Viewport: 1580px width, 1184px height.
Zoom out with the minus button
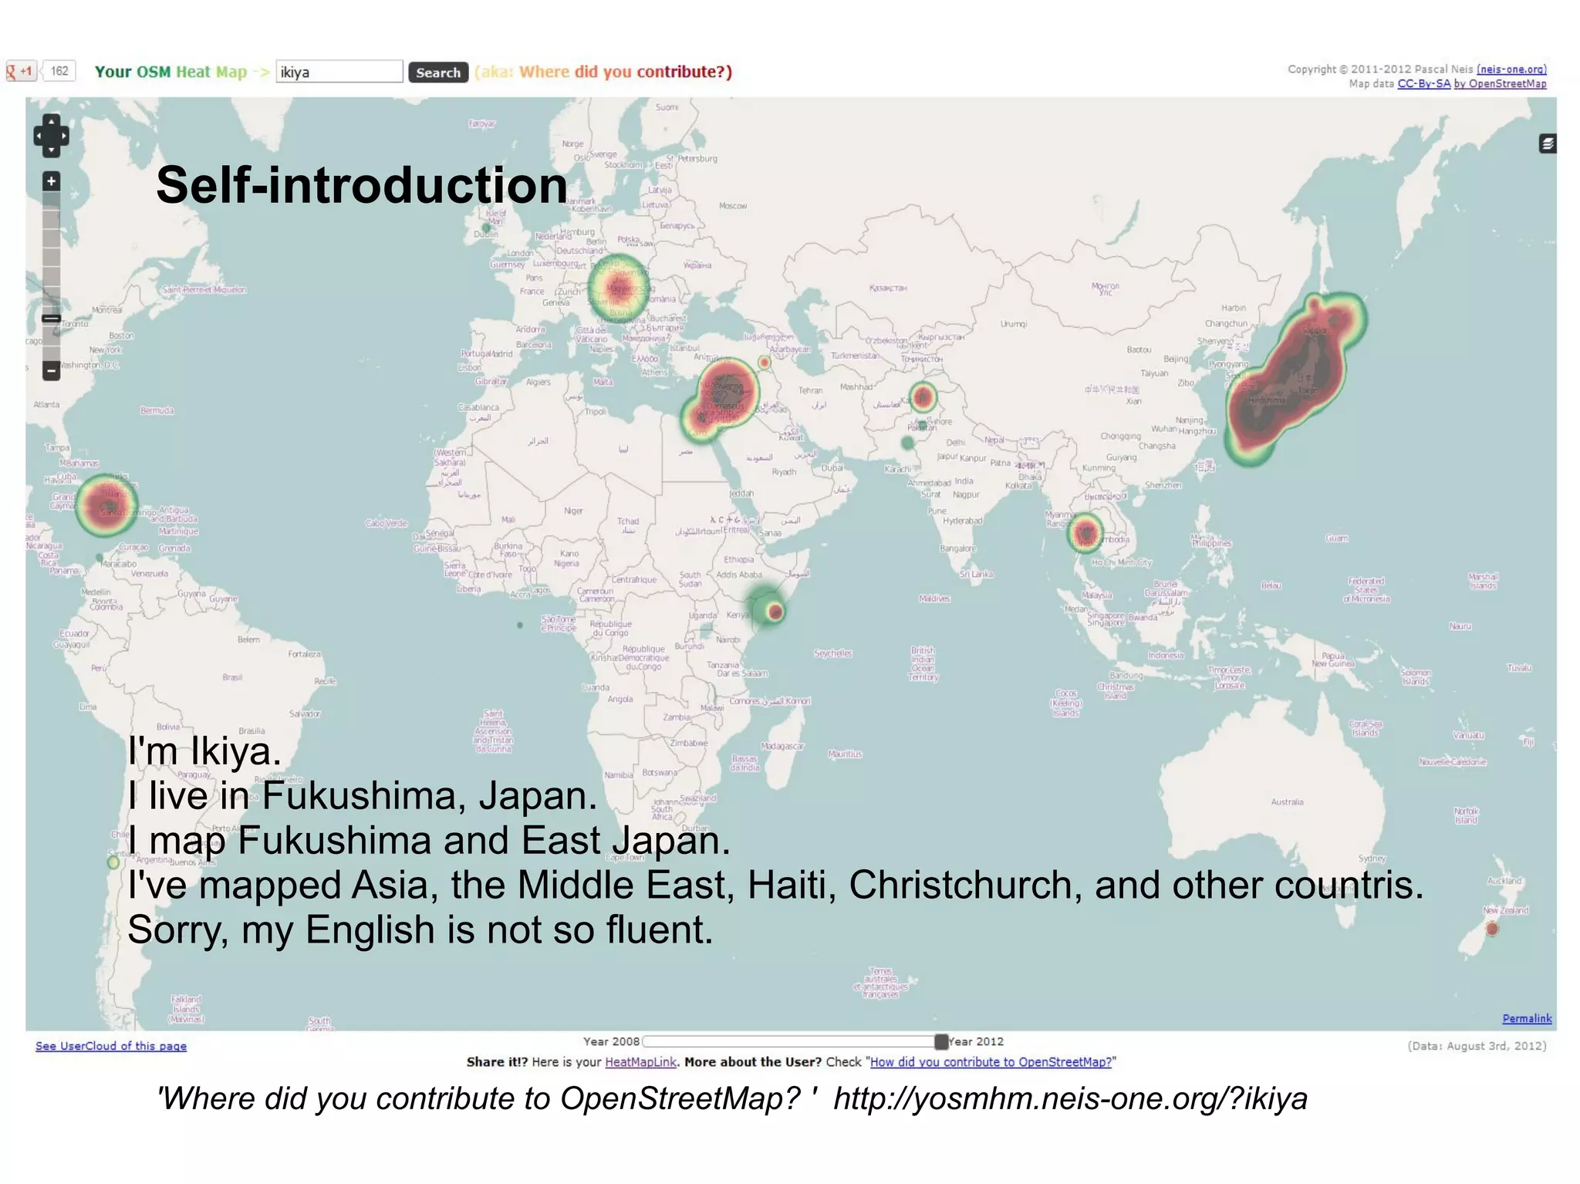(x=51, y=371)
